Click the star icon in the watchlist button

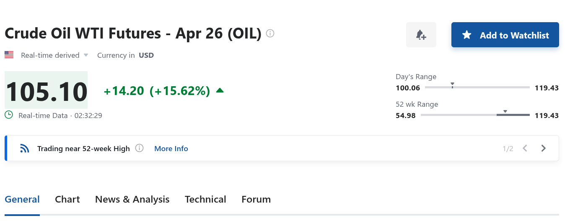[x=467, y=35]
